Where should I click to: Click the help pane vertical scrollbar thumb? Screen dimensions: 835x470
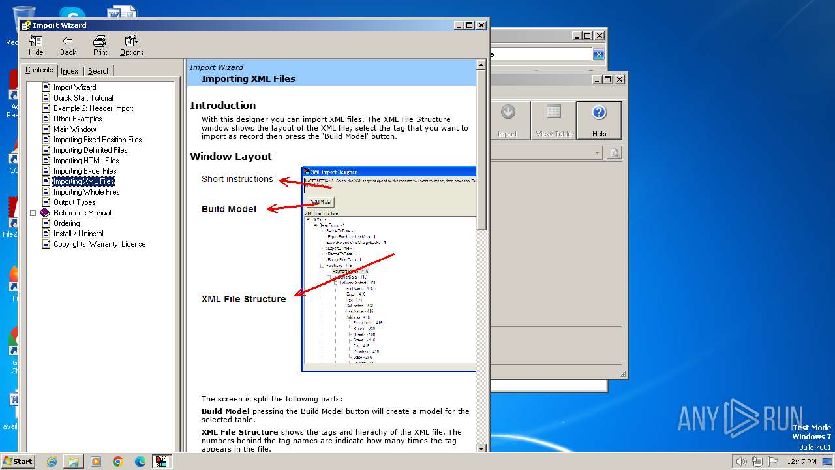click(x=481, y=149)
